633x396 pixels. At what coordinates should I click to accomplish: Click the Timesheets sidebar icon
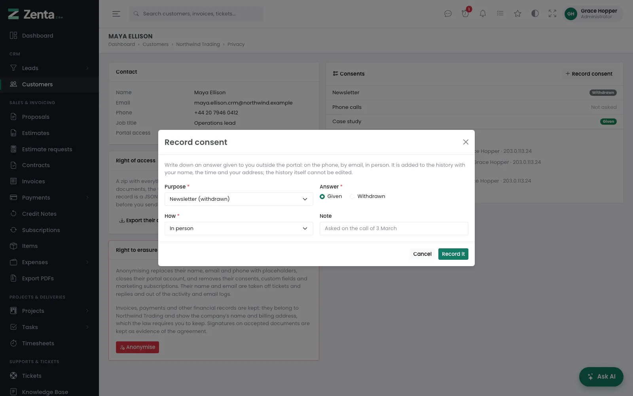pyautogui.click(x=13, y=343)
